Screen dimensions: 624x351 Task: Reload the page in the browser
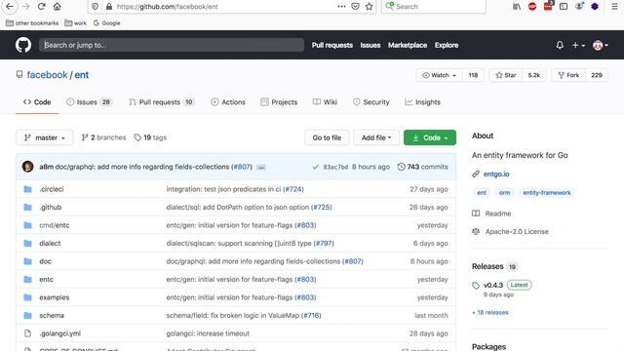tap(41, 7)
